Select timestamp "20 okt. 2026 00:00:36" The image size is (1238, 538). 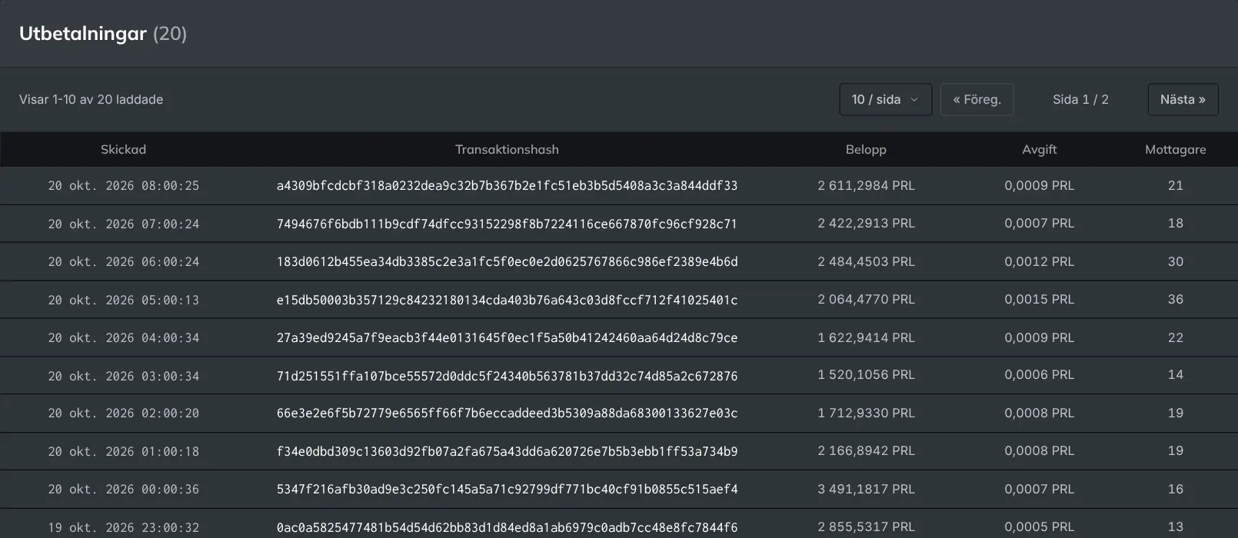[x=123, y=489]
